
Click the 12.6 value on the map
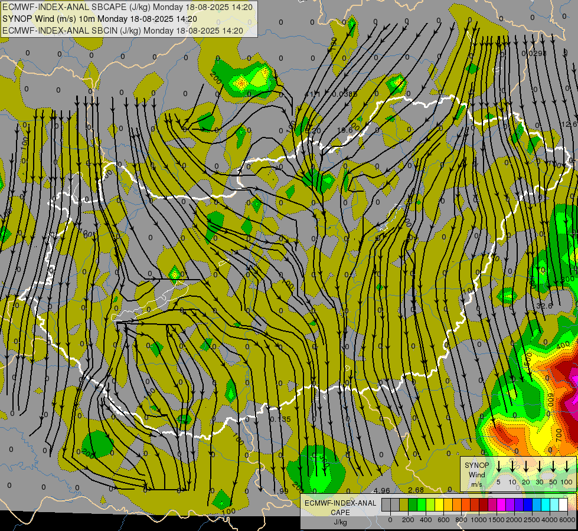pyautogui.click(x=569, y=124)
